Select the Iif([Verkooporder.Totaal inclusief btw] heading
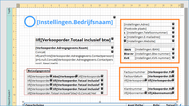 pos(74,40)
